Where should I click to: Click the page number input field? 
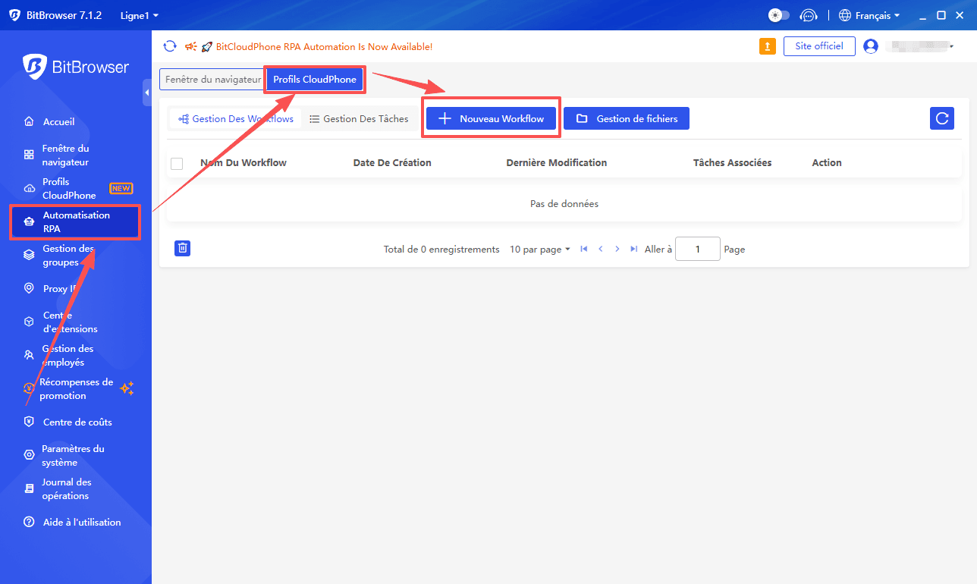click(698, 249)
